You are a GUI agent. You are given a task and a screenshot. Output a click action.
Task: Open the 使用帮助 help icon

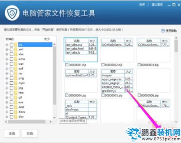click(x=163, y=31)
